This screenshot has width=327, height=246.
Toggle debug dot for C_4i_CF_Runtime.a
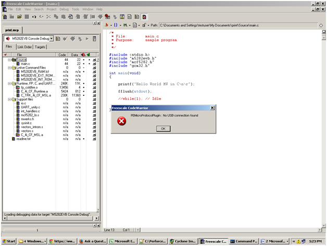click(x=84, y=91)
